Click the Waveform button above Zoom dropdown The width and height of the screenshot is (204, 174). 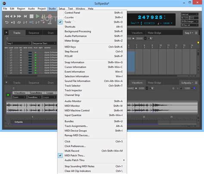pyautogui.click(x=20, y=93)
